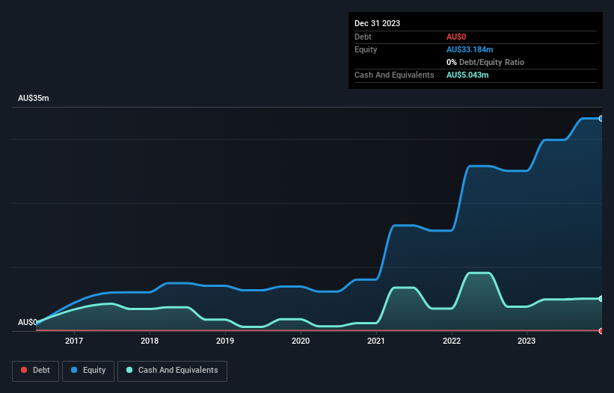Click the AU$5.043m cash value
Image resolution: width=614 pixels, height=393 pixels.
coord(467,75)
